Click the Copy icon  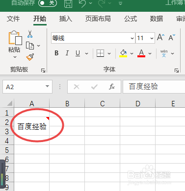[x=30, y=46]
